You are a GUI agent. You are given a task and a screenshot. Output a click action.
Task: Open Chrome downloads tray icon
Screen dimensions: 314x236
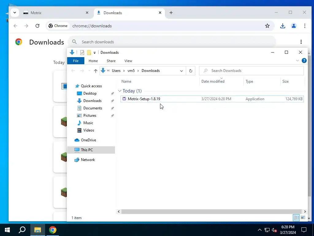click(282, 26)
